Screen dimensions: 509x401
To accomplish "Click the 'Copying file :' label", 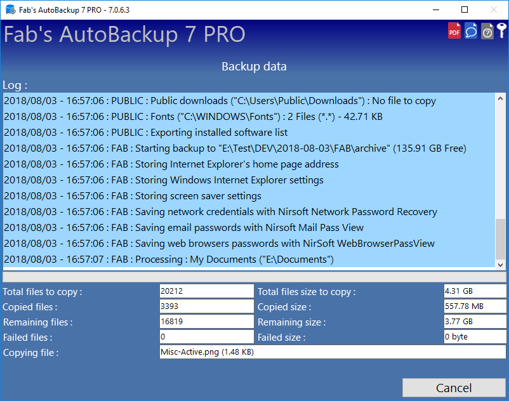I will tap(31, 353).
